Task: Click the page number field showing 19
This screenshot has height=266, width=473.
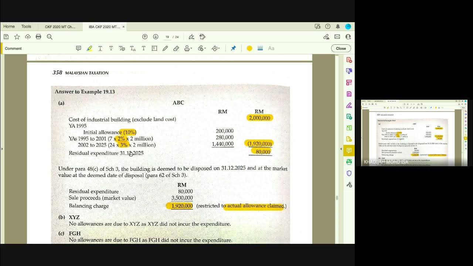Action: pyautogui.click(x=167, y=37)
